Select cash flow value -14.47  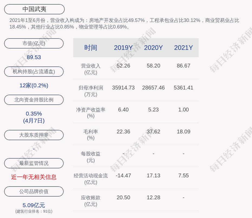(x=123, y=175)
